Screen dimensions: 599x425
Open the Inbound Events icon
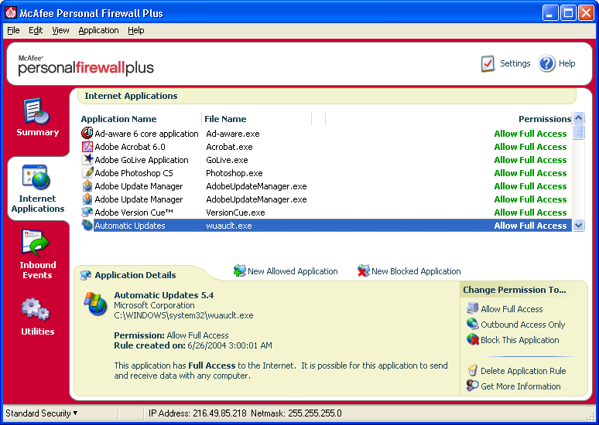point(36,243)
